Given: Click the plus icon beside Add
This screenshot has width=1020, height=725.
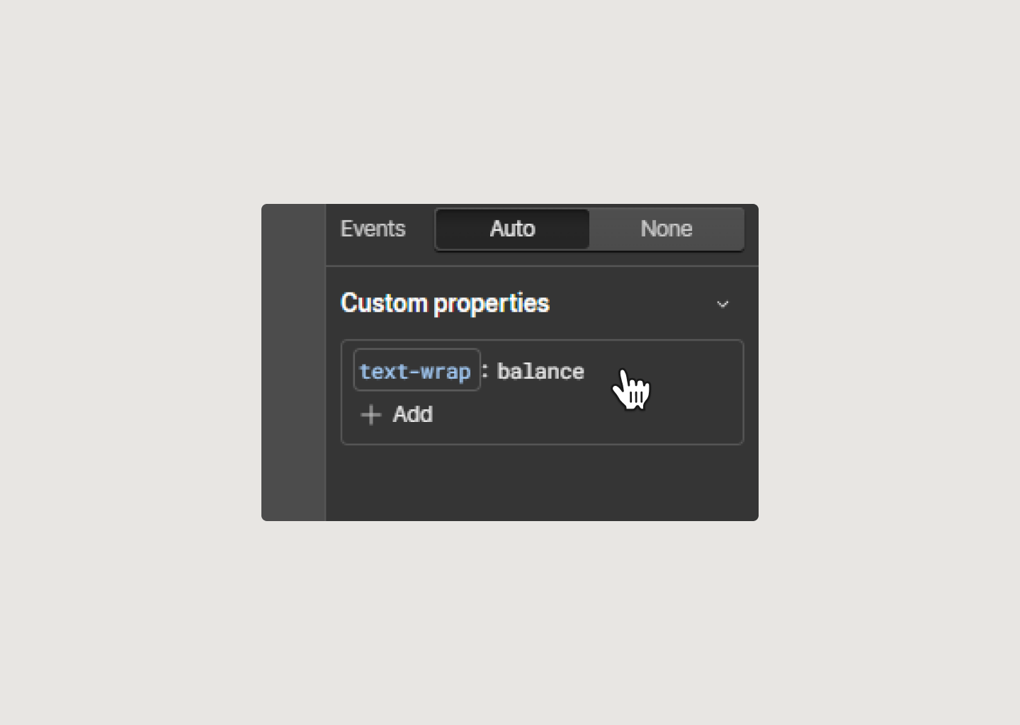Looking at the screenshot, I should pyautogui.click(x=371, y=414).
